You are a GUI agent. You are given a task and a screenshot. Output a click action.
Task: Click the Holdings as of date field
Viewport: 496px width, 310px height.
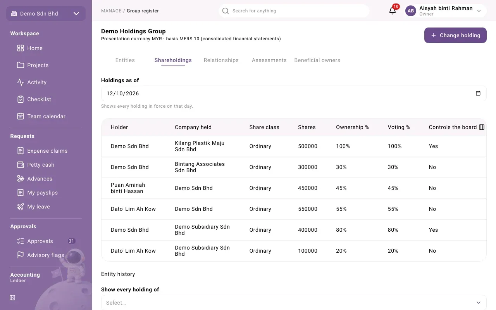pos(294,93)
